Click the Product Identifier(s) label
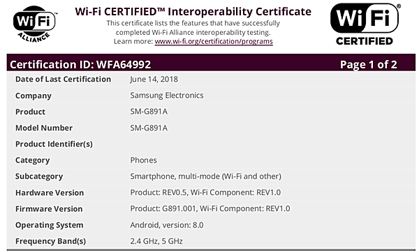The image size is (419, 251). click(54, 144)
